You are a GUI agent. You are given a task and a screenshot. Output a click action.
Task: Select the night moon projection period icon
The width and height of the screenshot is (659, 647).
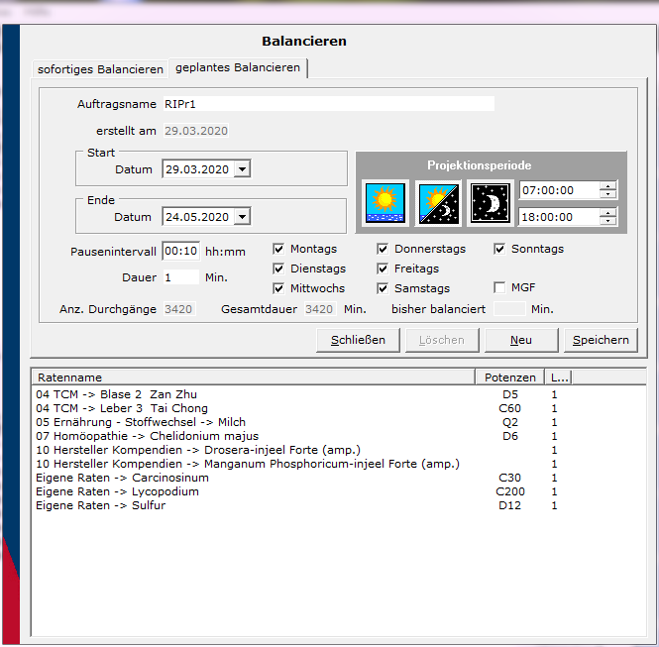491,203
